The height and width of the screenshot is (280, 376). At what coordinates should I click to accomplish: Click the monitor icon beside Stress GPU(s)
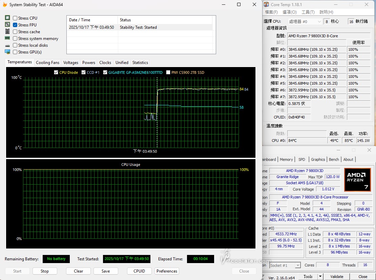(7, 52)
